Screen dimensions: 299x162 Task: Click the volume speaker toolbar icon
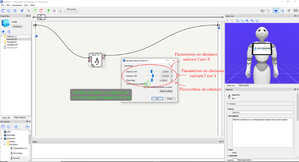[262, 11]
